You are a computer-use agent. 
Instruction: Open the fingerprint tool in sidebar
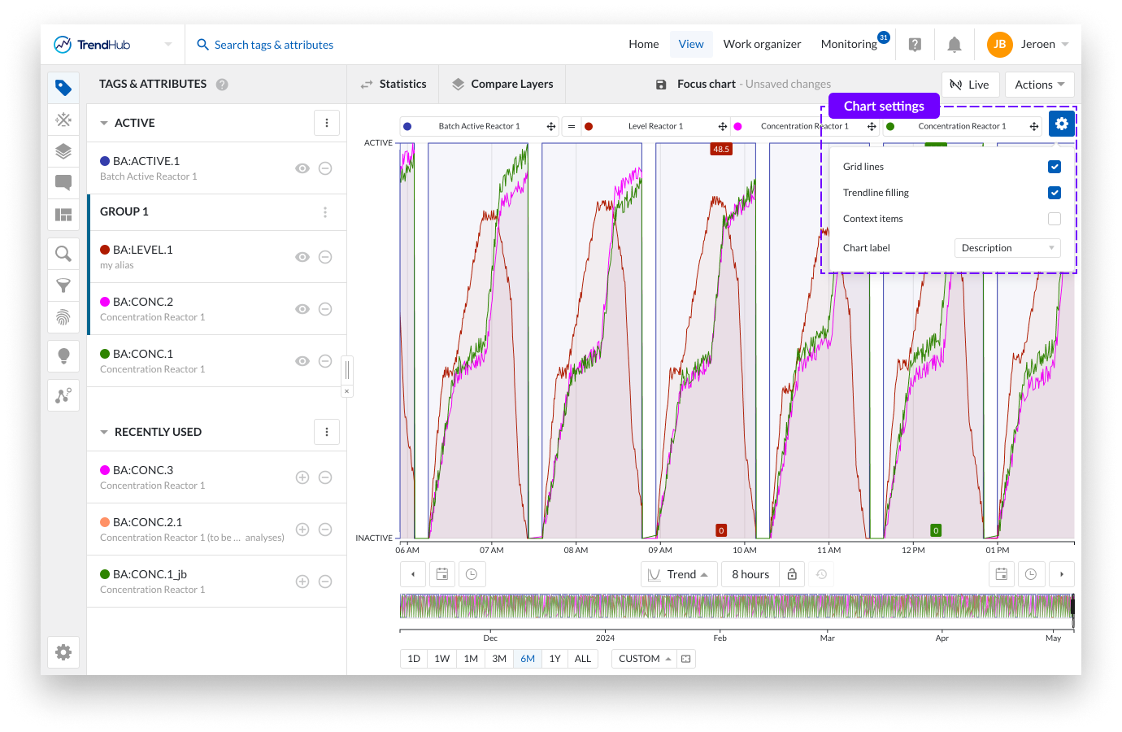[x=63, y=317]
